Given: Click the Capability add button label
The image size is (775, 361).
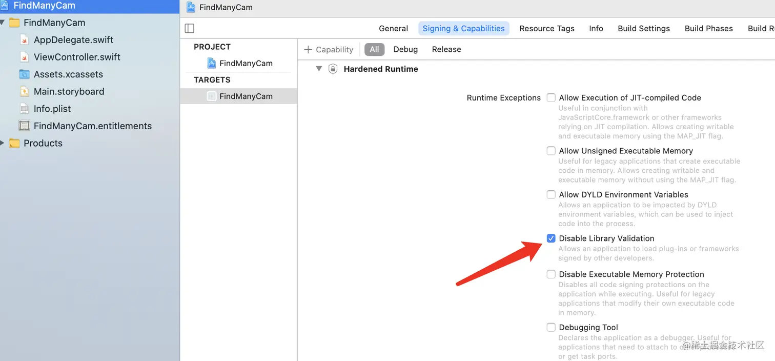Looking at the screenshot, I should point(335,49).
